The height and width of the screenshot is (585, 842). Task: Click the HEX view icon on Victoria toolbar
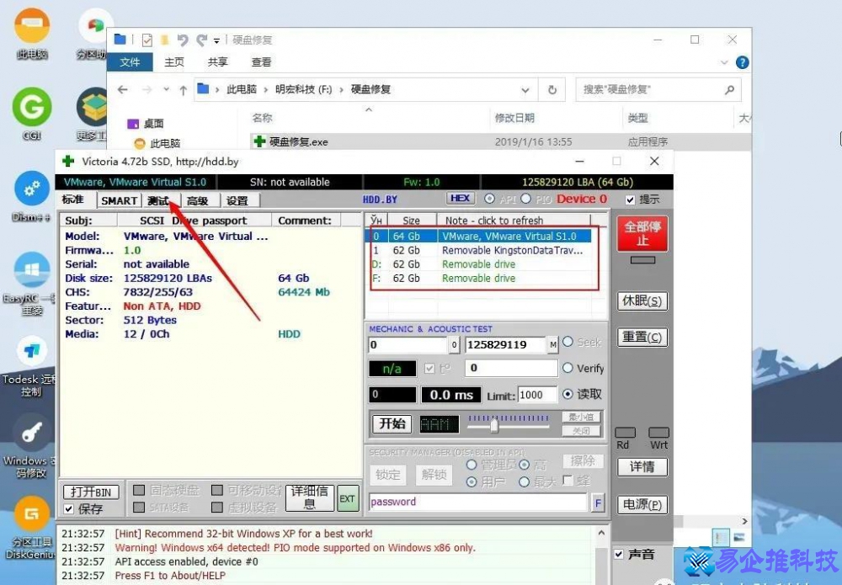coord(460,198)
